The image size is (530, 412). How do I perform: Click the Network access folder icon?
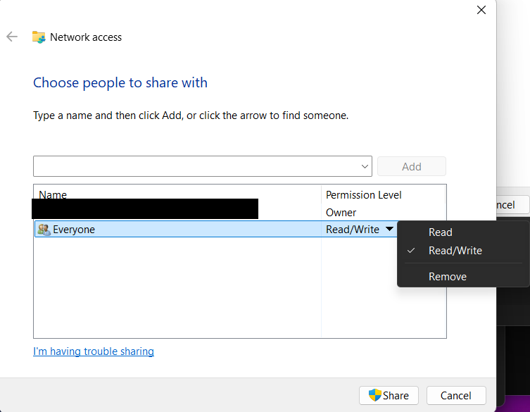[39, 37]
